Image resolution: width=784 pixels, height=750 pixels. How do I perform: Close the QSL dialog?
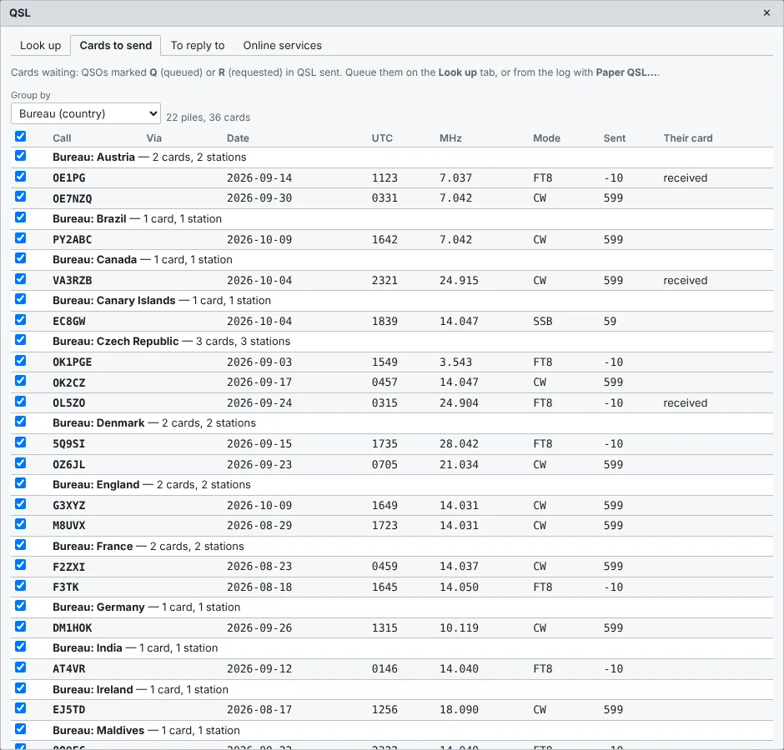766,13
